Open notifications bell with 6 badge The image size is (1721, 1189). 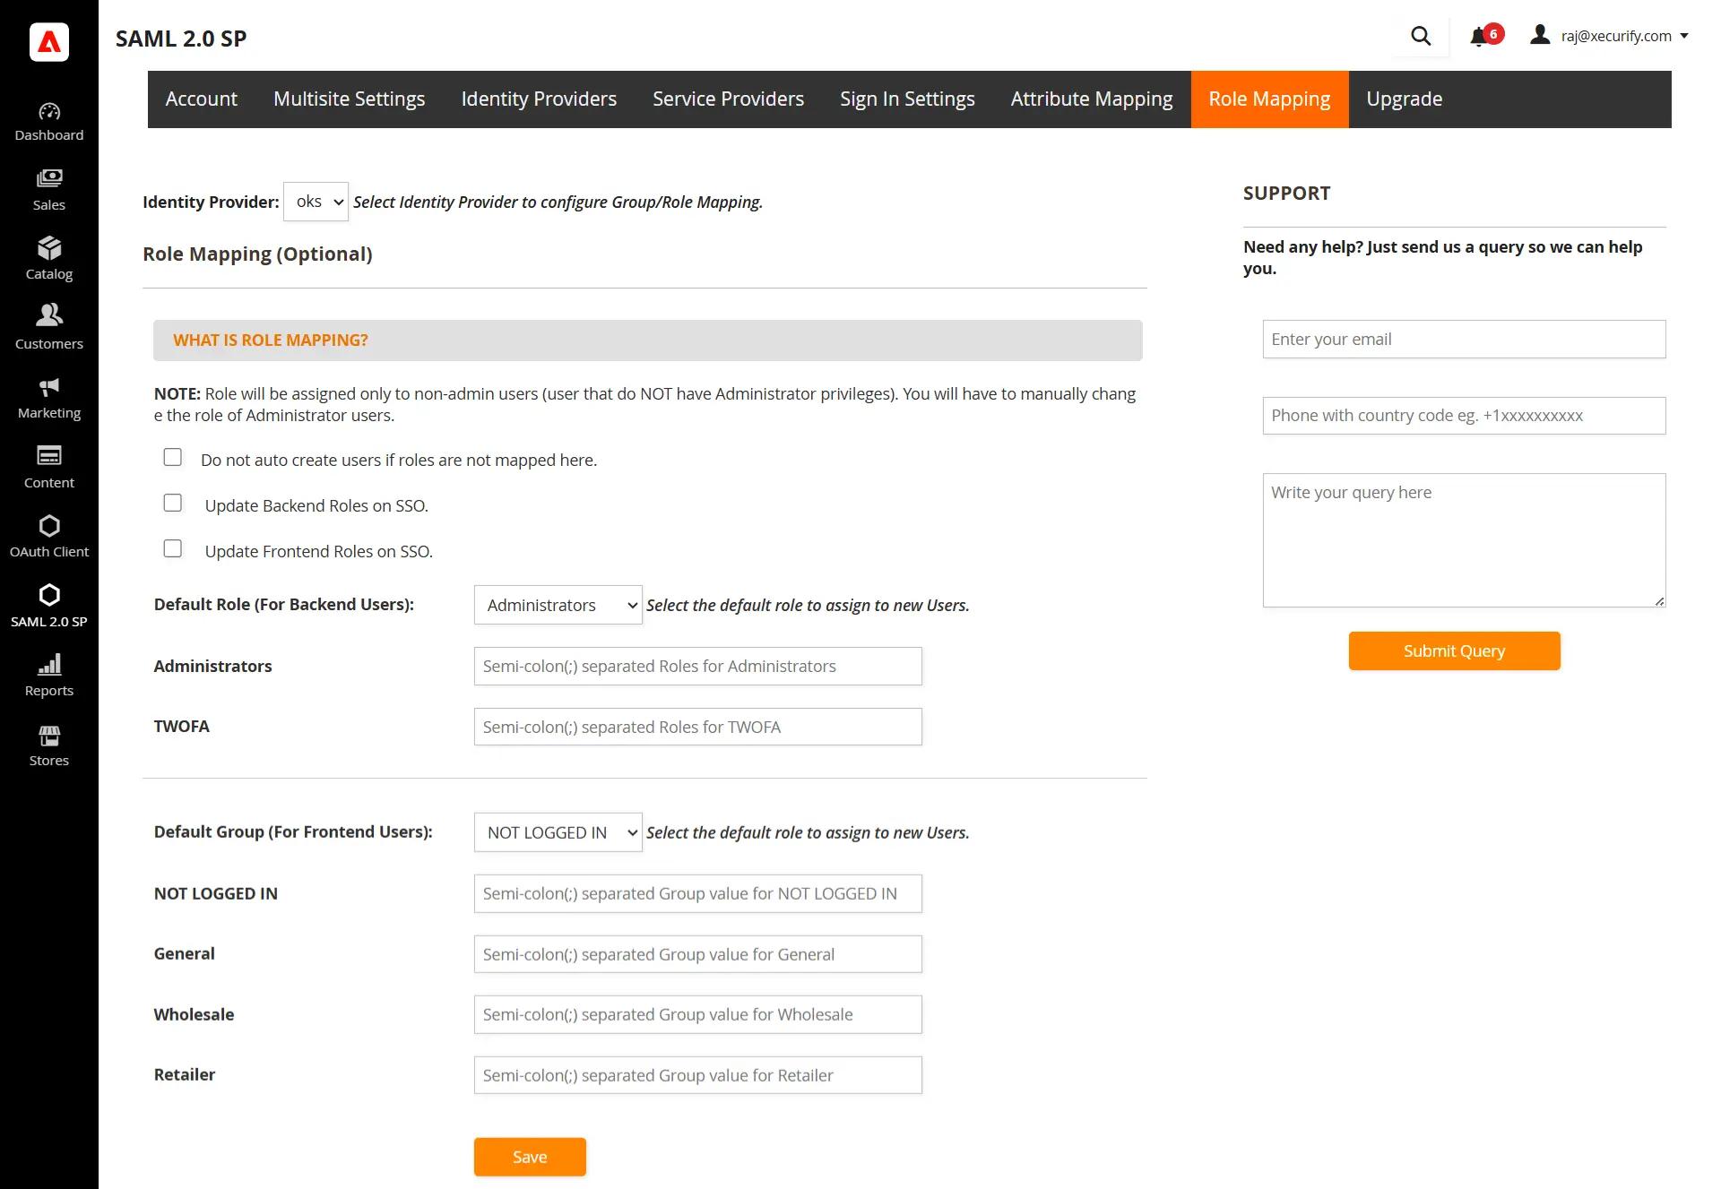1485,36
